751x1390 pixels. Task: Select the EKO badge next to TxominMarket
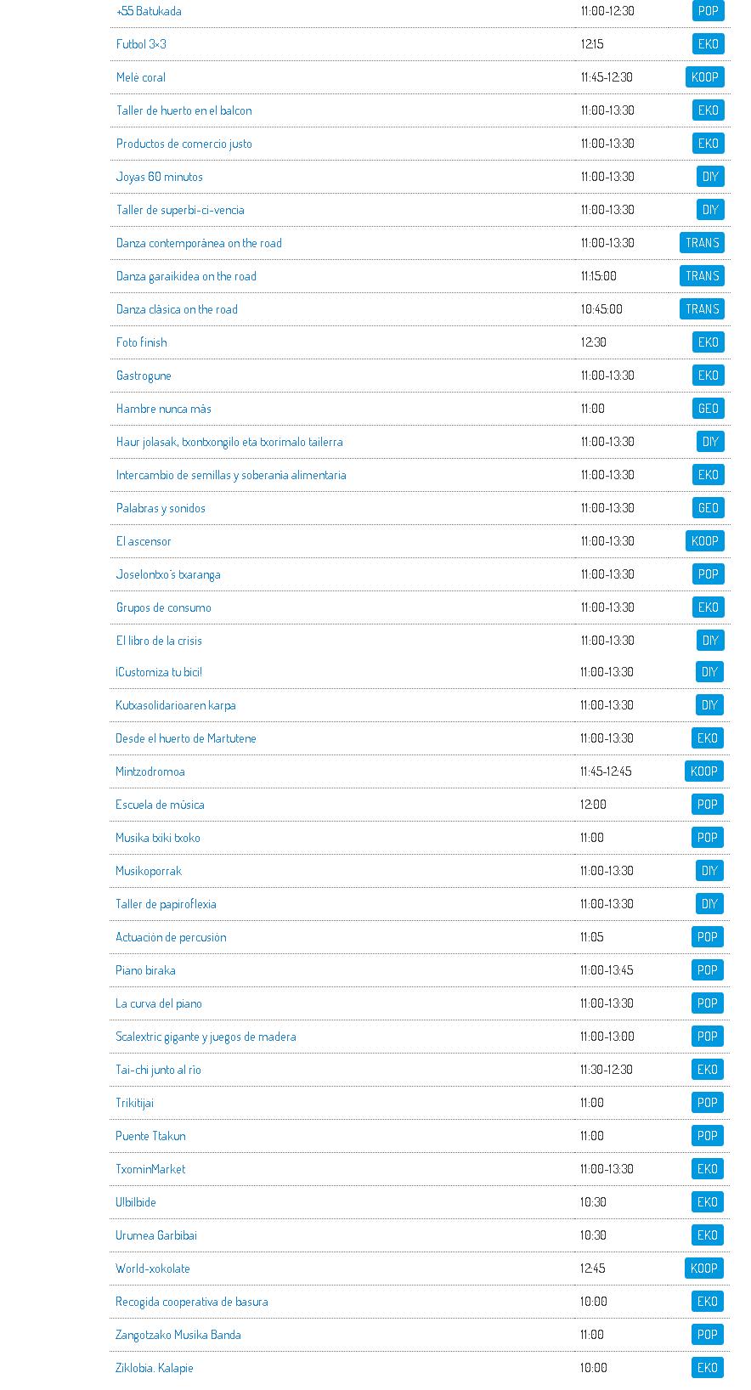[707, 1169]
